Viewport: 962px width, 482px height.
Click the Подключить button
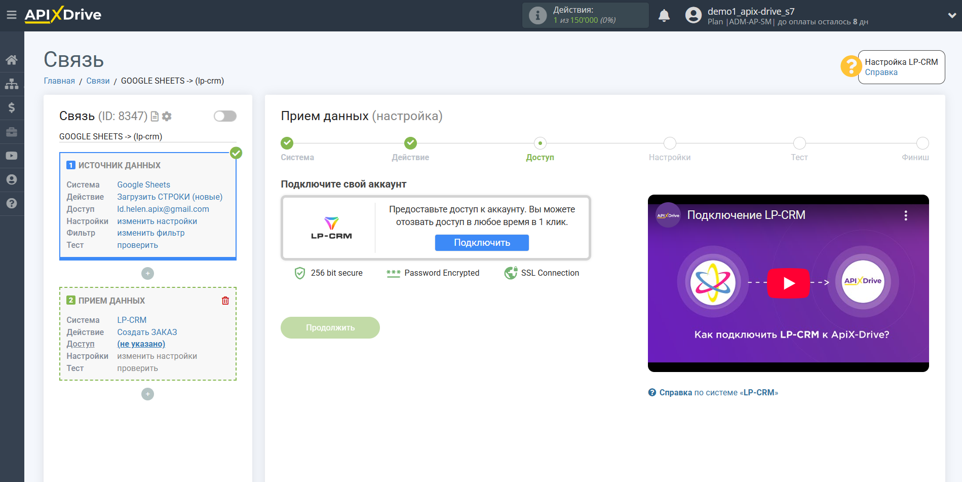pos(482,243)
